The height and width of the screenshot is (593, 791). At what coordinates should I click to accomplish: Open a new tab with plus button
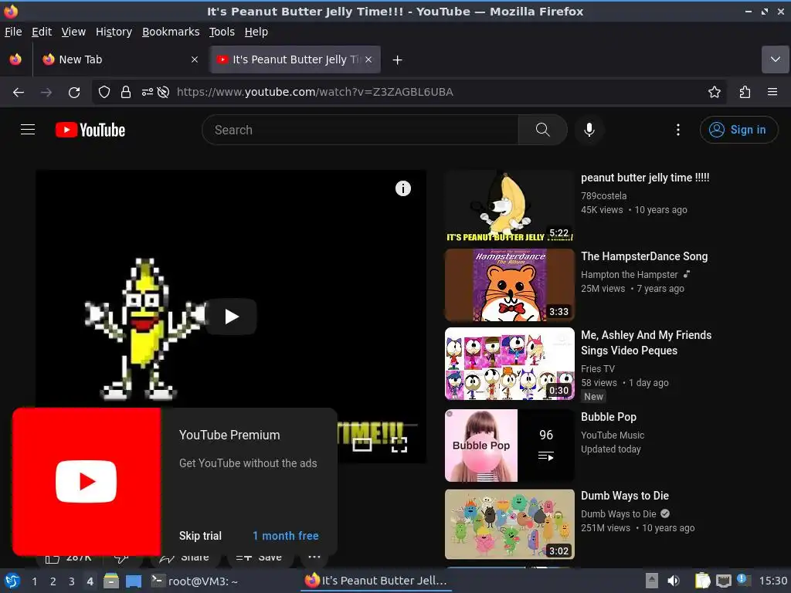(x=398, y=60)
